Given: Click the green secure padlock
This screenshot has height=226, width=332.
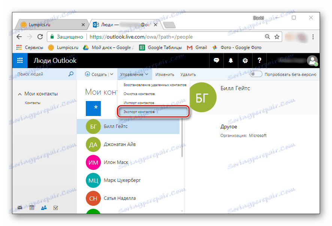Looking at the screenshot, I should (52, 37).
